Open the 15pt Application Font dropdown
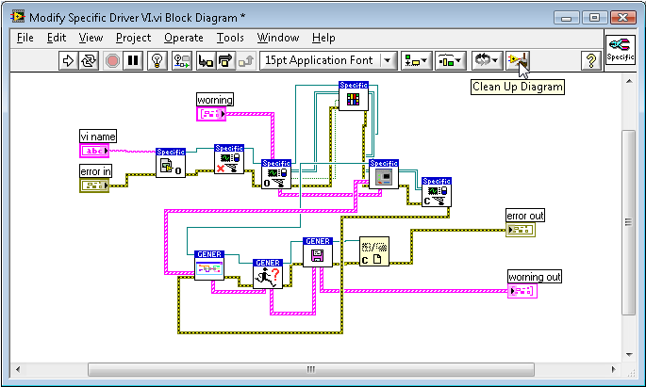646x387 pixels. coord(328,60)
